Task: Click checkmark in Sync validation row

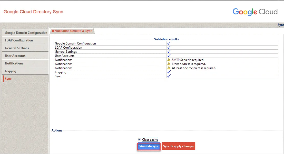Action: (x=169, y=76)
